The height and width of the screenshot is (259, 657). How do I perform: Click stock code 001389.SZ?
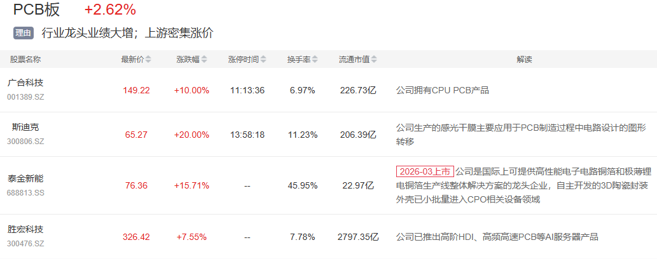pos(25,97)
